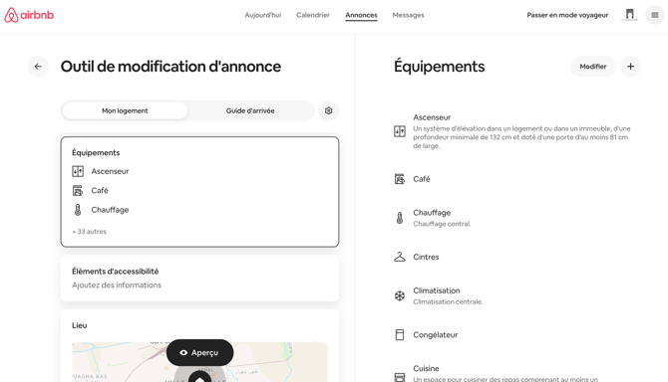Screen dimensions: 668x382
Task: Open the profile picture thumbnail
Action: [630, 15]
